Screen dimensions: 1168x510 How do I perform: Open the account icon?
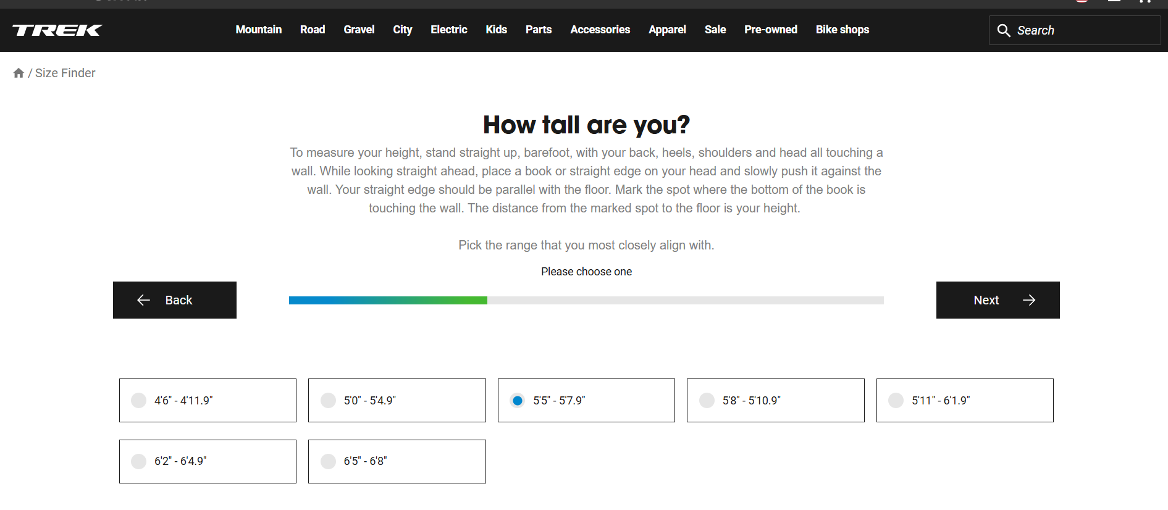click(x=1114, y=1)
